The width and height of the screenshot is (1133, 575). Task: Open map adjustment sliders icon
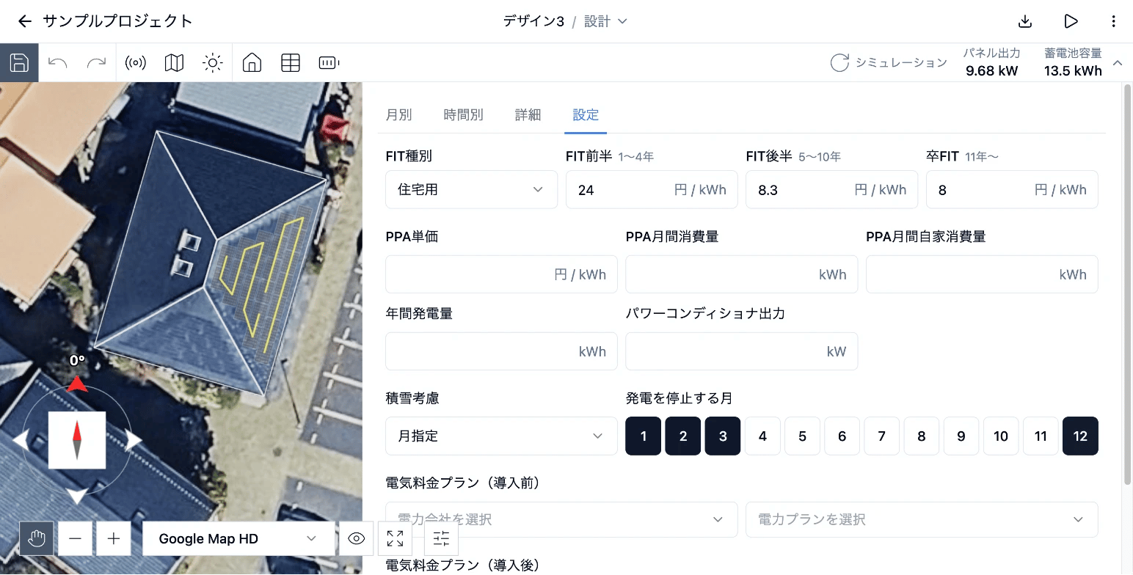coord(441,538)
